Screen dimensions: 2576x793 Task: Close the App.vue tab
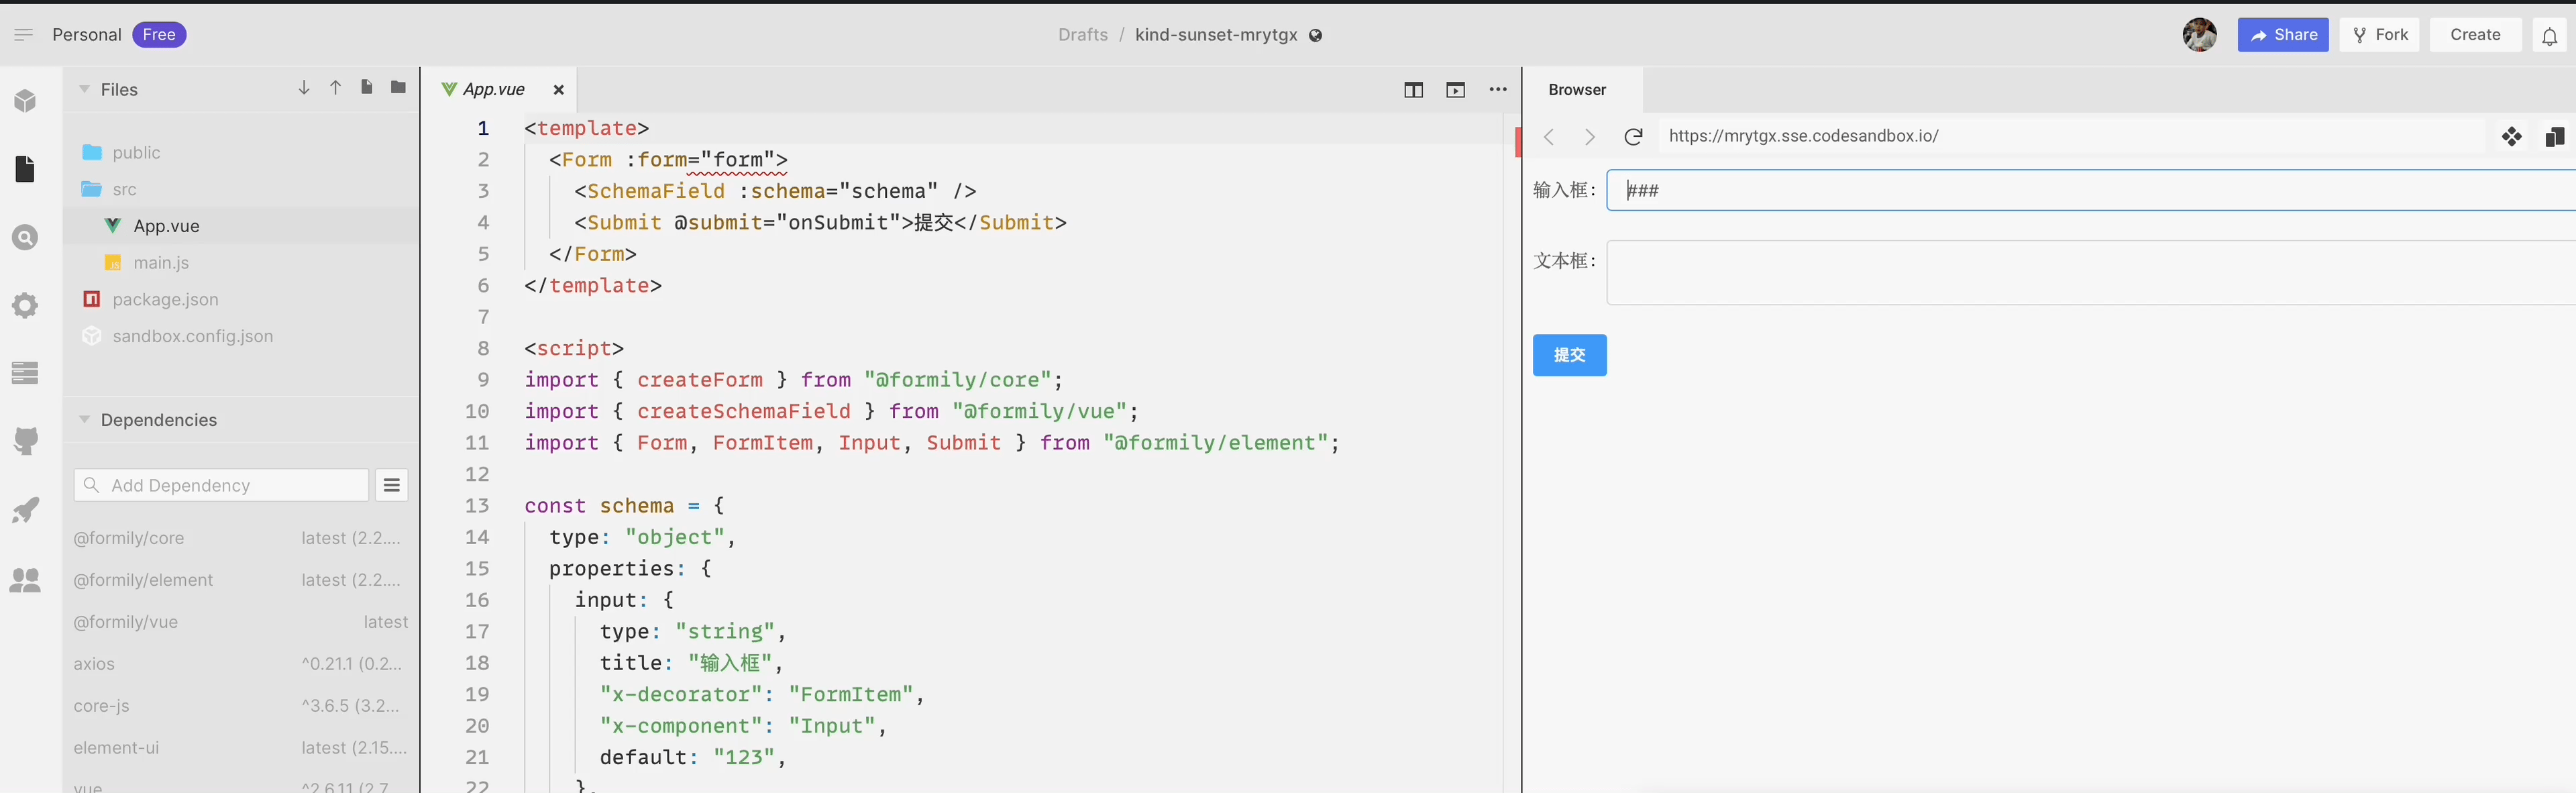(x=559, y=90)
